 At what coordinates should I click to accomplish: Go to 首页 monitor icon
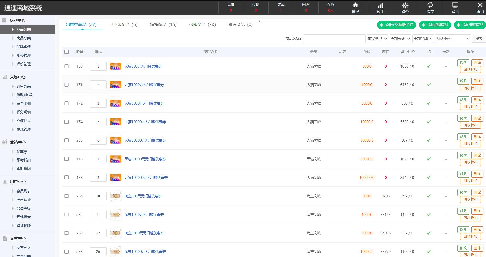coord(455,5)
